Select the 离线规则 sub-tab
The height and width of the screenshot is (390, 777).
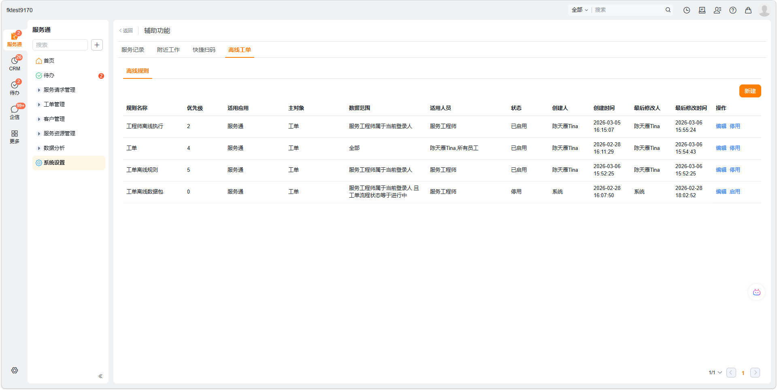click(x=138, y=71)
